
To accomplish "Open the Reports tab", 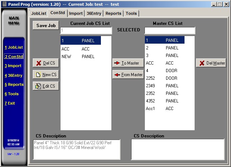I will (113, 13).
